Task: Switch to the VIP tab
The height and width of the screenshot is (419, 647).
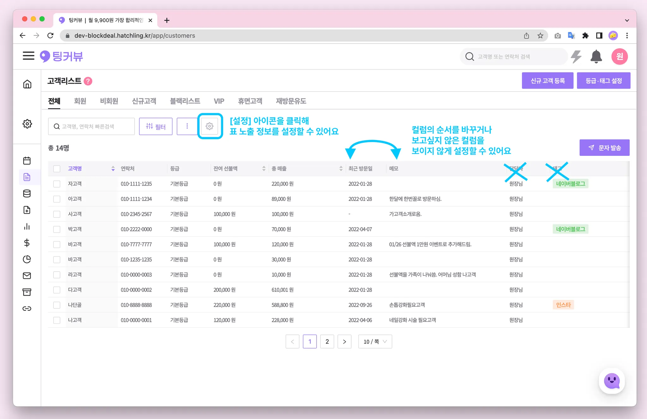Action: [x=219, y=101]
